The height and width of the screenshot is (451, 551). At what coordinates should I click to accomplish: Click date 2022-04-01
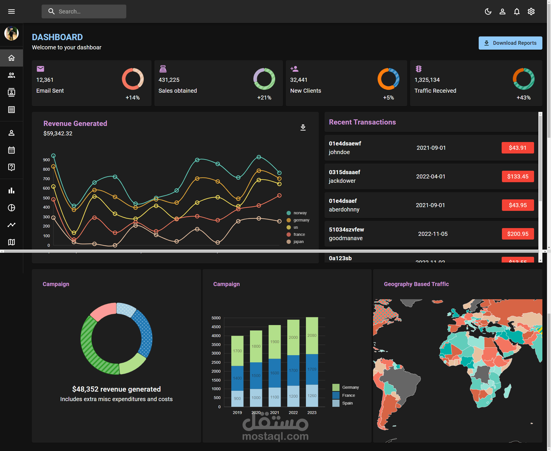tap(431, 176)
